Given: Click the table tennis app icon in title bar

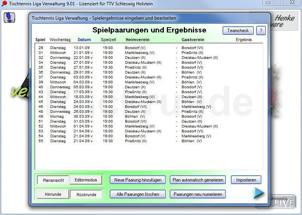Looking at the screenshot, I should click(x=5, y=3).
